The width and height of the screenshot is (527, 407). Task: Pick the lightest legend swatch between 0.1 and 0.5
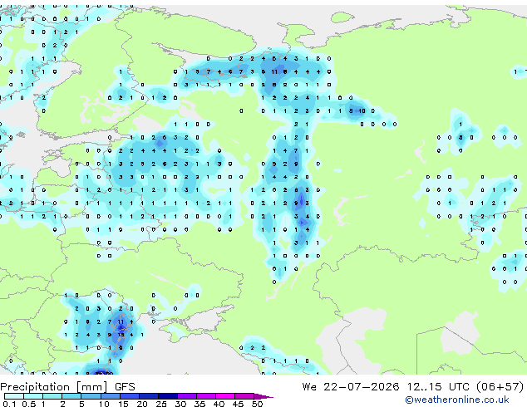[x=14, y=396]
